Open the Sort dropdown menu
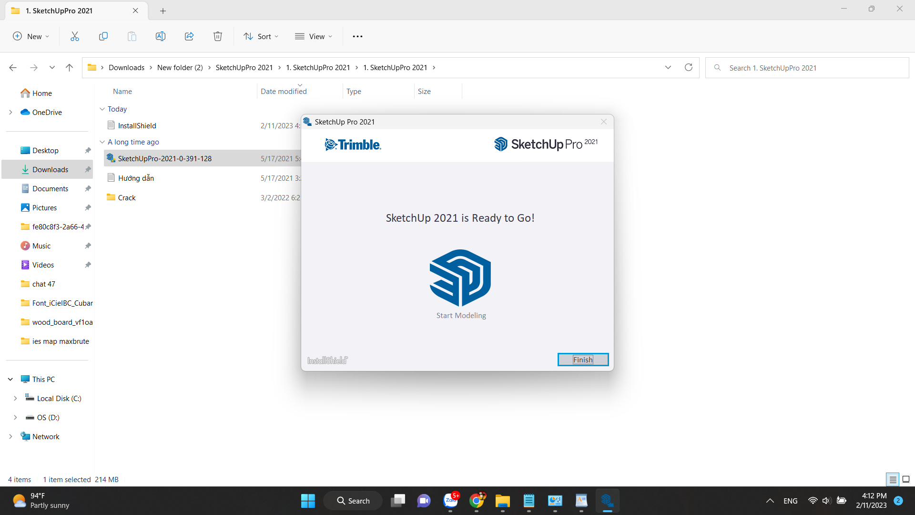The width and height of the screenshot is (915, 515). pos(260,36)
